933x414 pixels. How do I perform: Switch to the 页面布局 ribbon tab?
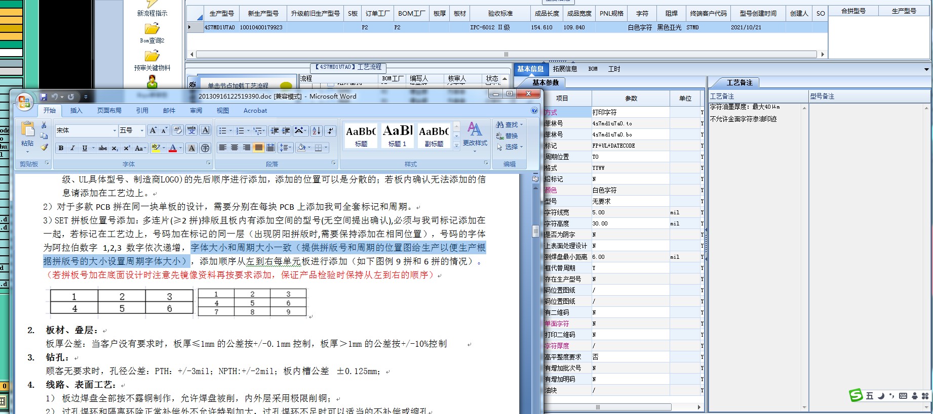point(109,110)
